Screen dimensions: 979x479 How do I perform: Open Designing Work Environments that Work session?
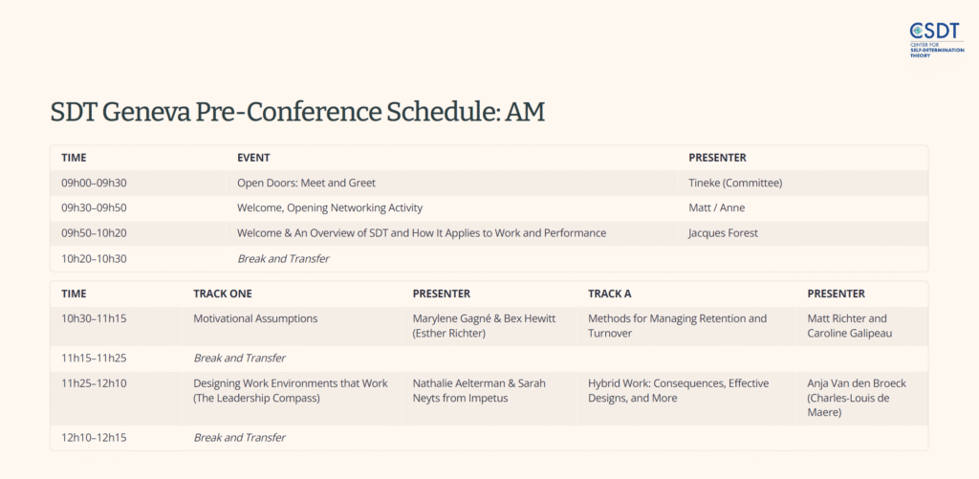coord(290,390)
